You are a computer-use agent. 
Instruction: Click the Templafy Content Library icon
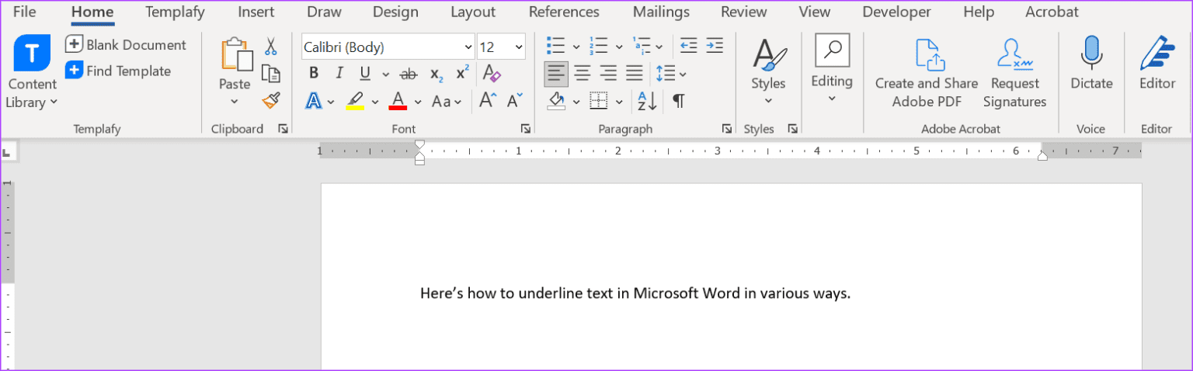click(32, 53)
